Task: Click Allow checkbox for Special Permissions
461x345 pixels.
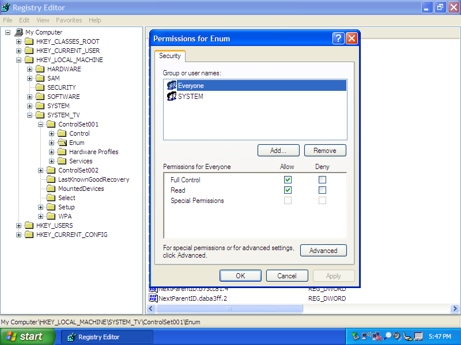Action: [x=288, y=200]
